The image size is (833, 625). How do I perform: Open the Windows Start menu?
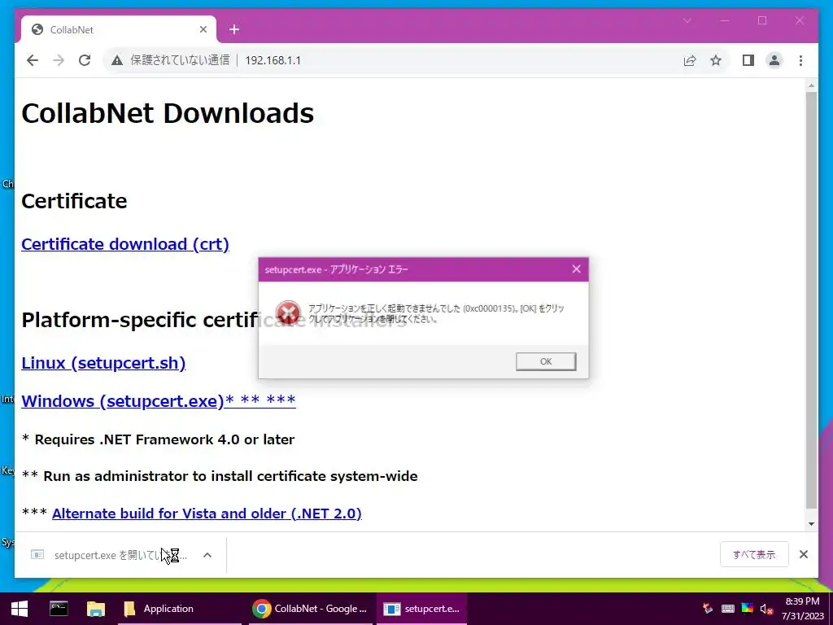[20, 609]
